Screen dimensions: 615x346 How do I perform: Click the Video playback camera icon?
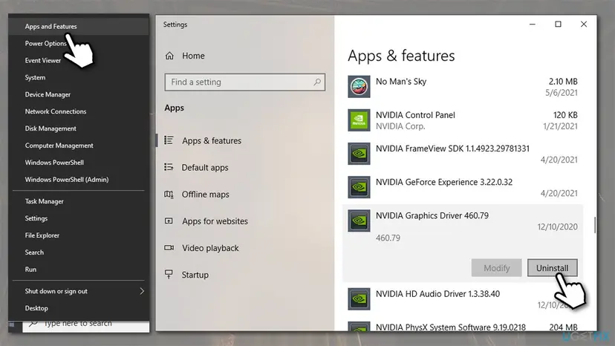169,247
